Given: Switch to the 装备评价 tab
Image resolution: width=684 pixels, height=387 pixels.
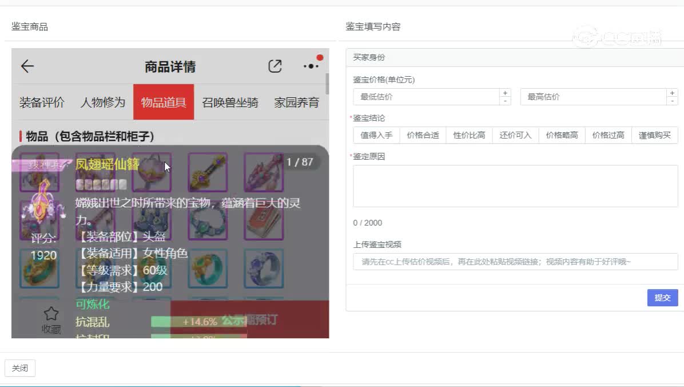Looking at the screenshot, I should coord(42,102).
